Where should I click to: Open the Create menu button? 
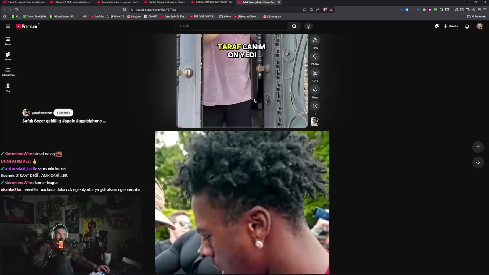(x=451, y=26)
